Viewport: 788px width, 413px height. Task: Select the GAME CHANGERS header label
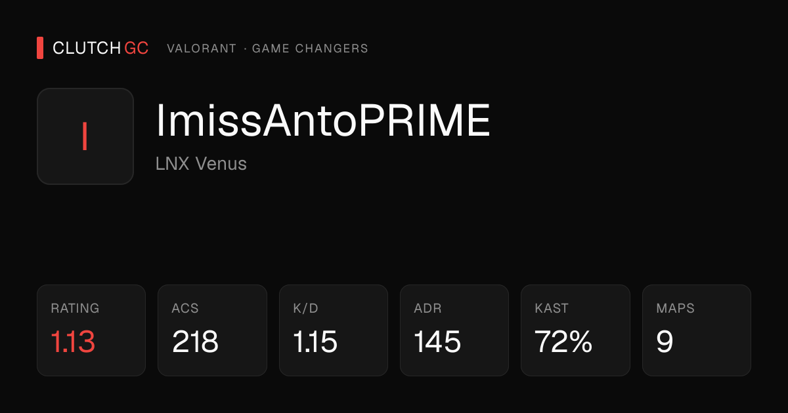pos(310,49)
